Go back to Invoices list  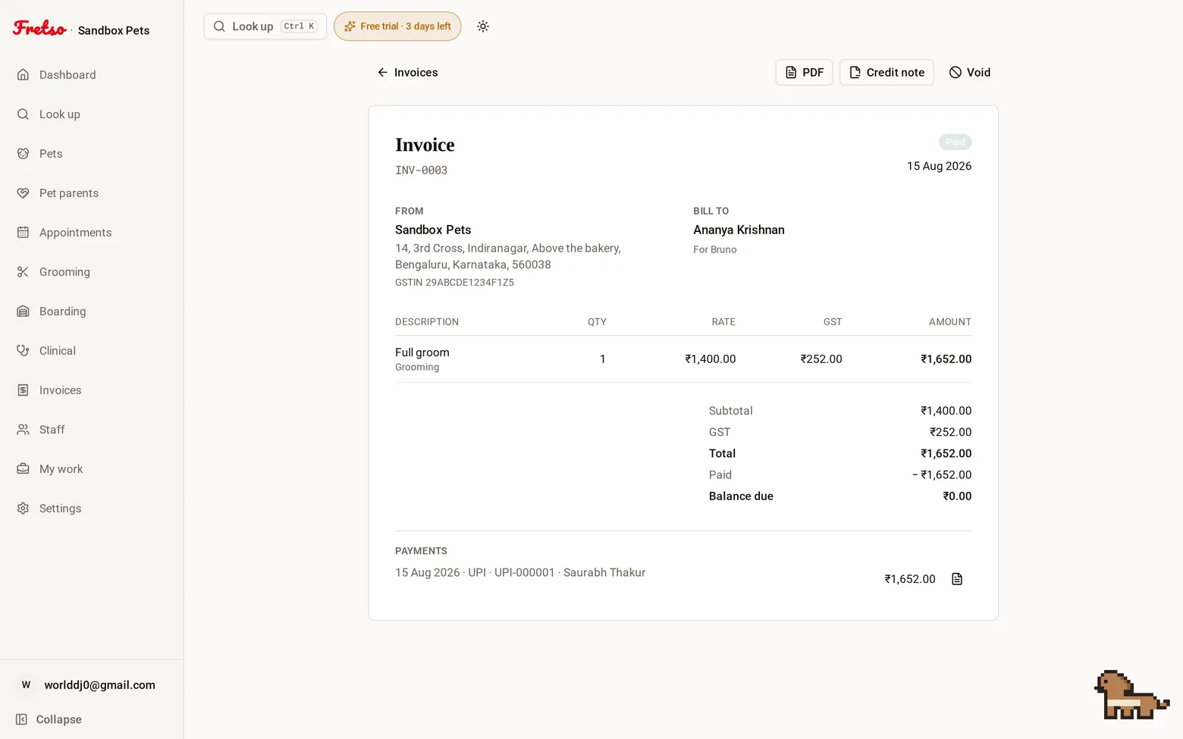[407, 73]
